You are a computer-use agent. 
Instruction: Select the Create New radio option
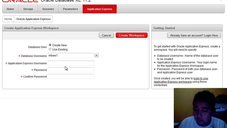[50, 45]
